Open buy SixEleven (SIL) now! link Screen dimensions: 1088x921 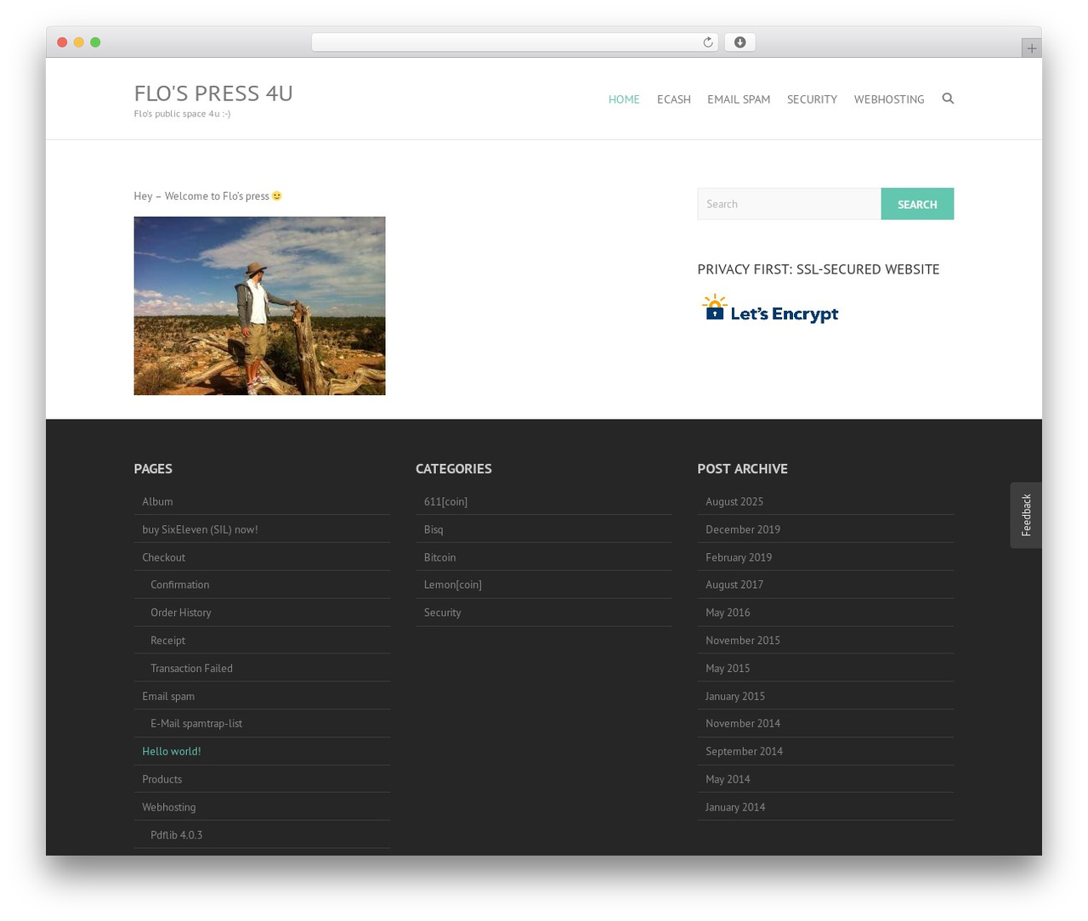pyautogui.click(x=200, y=530)
